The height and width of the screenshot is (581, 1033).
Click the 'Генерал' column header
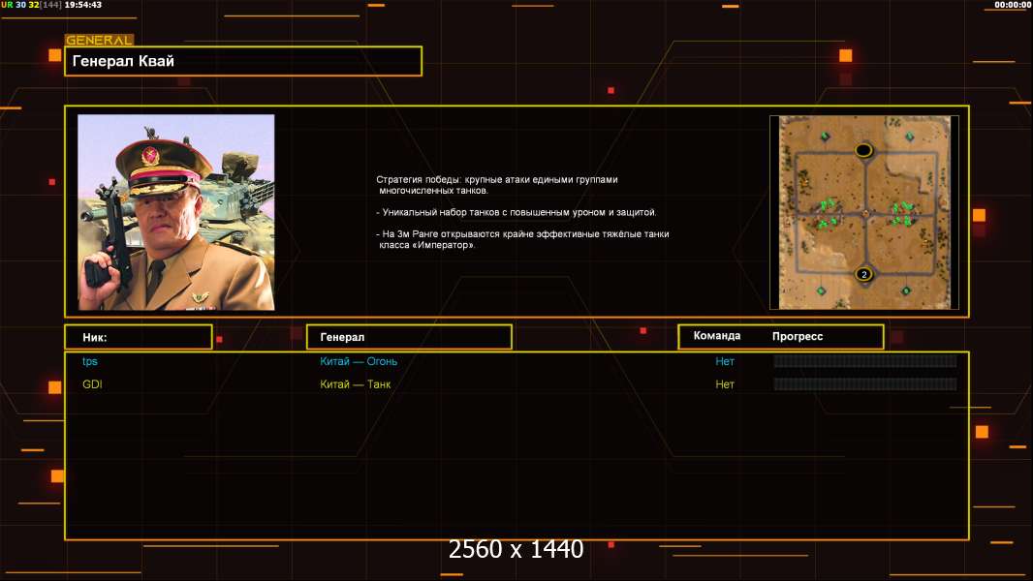(x=409, y=337)
